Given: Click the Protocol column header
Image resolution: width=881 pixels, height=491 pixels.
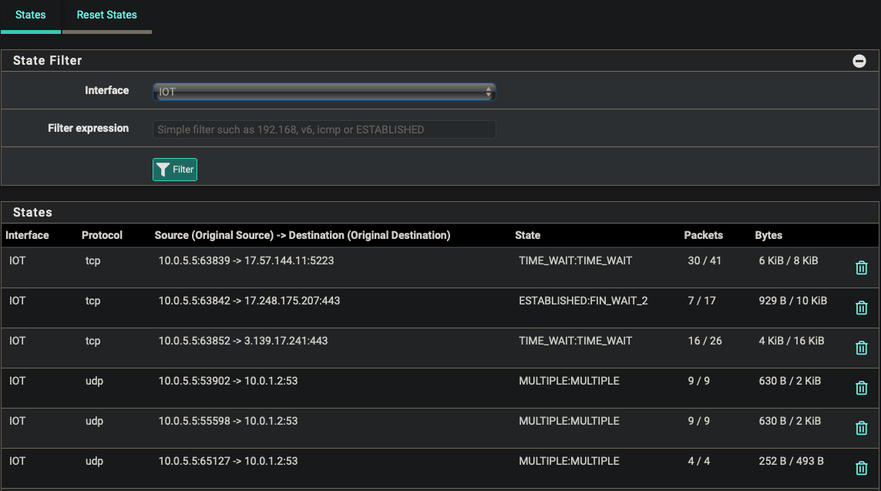Looking at the screenshot, I should tap(102, 235).
